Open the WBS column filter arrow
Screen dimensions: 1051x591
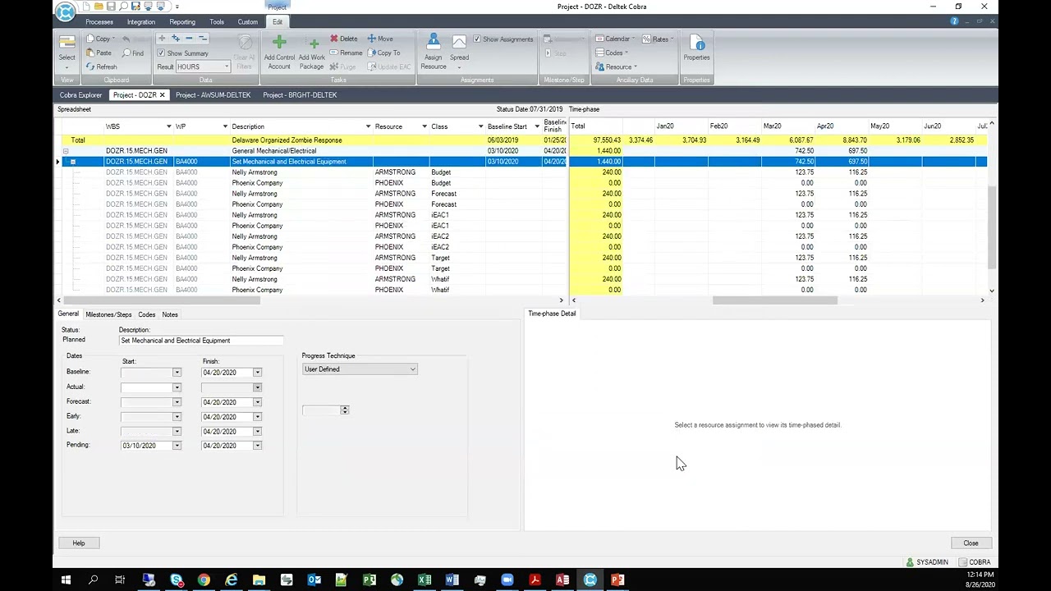pos(169,126)
